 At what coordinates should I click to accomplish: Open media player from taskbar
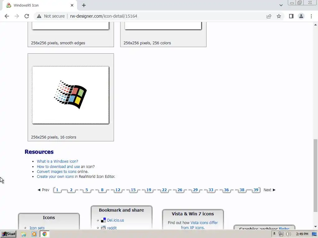34,234
